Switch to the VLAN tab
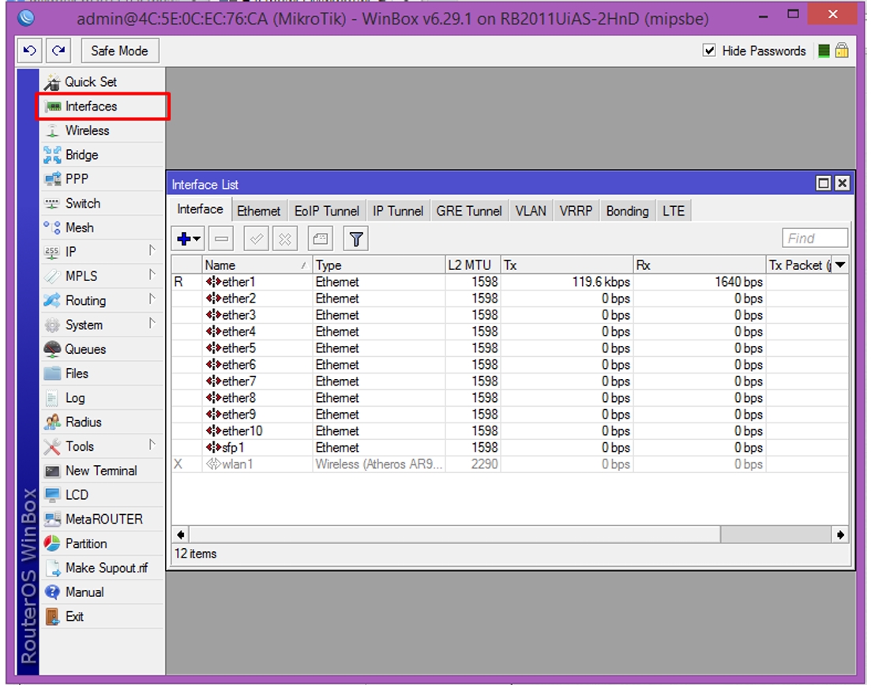 pyautogui.click(x=531, y=211)
